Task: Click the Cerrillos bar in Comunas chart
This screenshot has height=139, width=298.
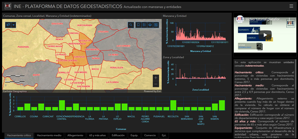Action: coord(20,109)
